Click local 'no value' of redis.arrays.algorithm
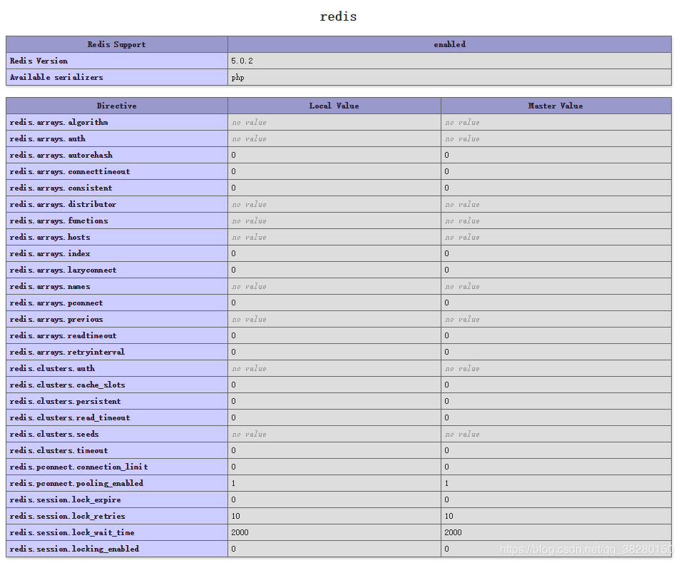The width and height of the screenshot is (681, 563). 249,123
